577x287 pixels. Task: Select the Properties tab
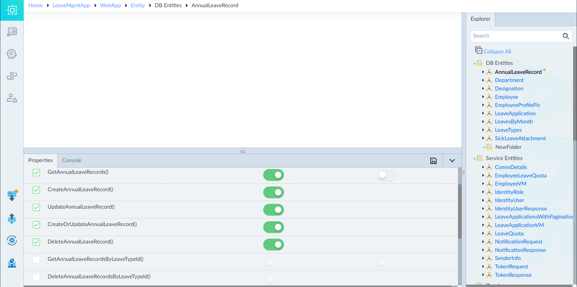pyautogui.click(x=41, y=160)
